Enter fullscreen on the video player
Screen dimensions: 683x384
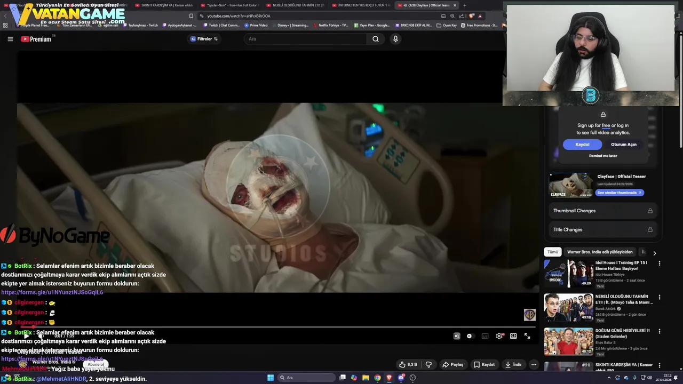tap(527, 336)
